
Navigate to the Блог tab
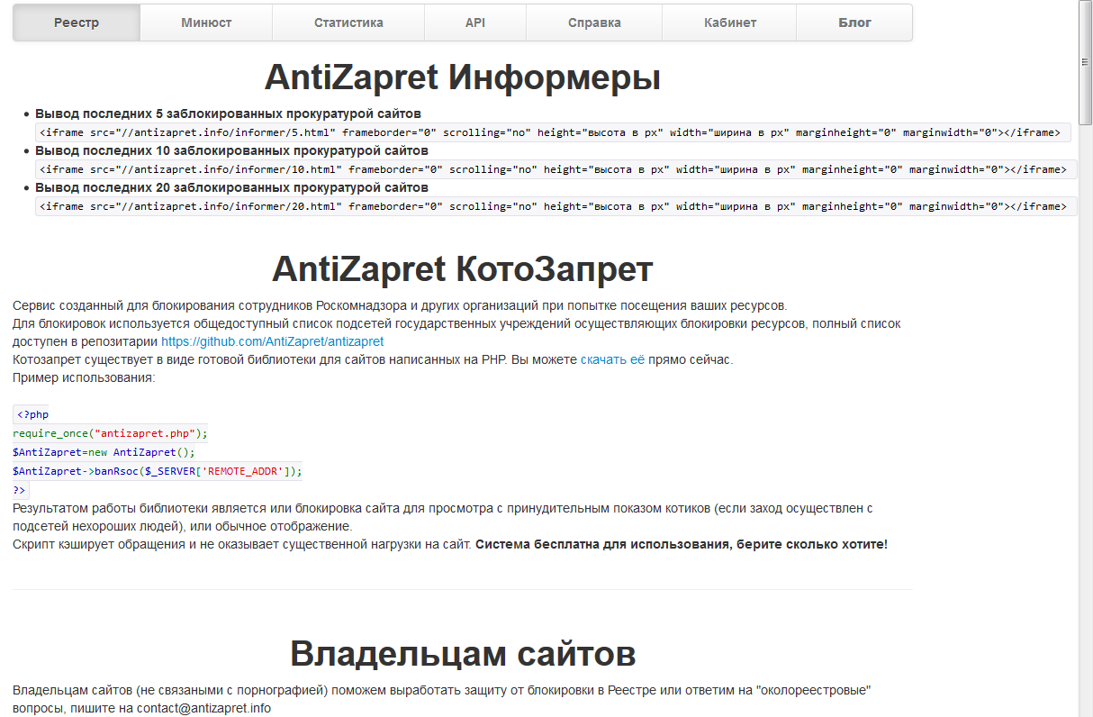pos(854,23)
